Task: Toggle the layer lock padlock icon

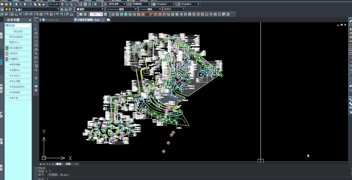Action: pyautogui.click(x=16, y=9)
